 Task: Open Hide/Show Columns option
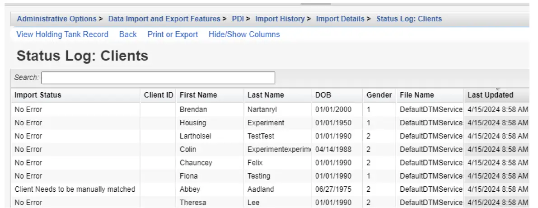tap(244, 34)
